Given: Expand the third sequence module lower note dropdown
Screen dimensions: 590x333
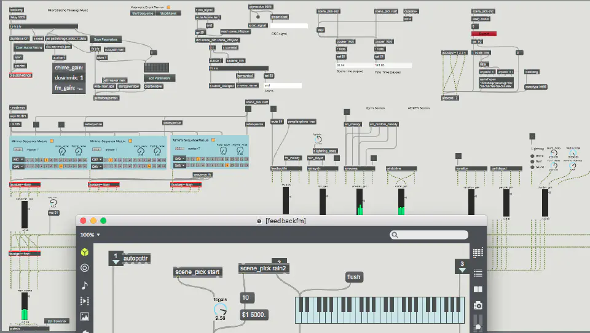Looking at the screenshot, I should pos(179,166).
